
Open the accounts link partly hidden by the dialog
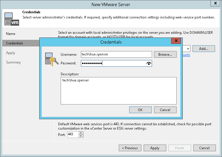click(186, 55)
